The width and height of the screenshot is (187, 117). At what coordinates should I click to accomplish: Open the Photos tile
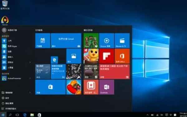click(74, 56)
